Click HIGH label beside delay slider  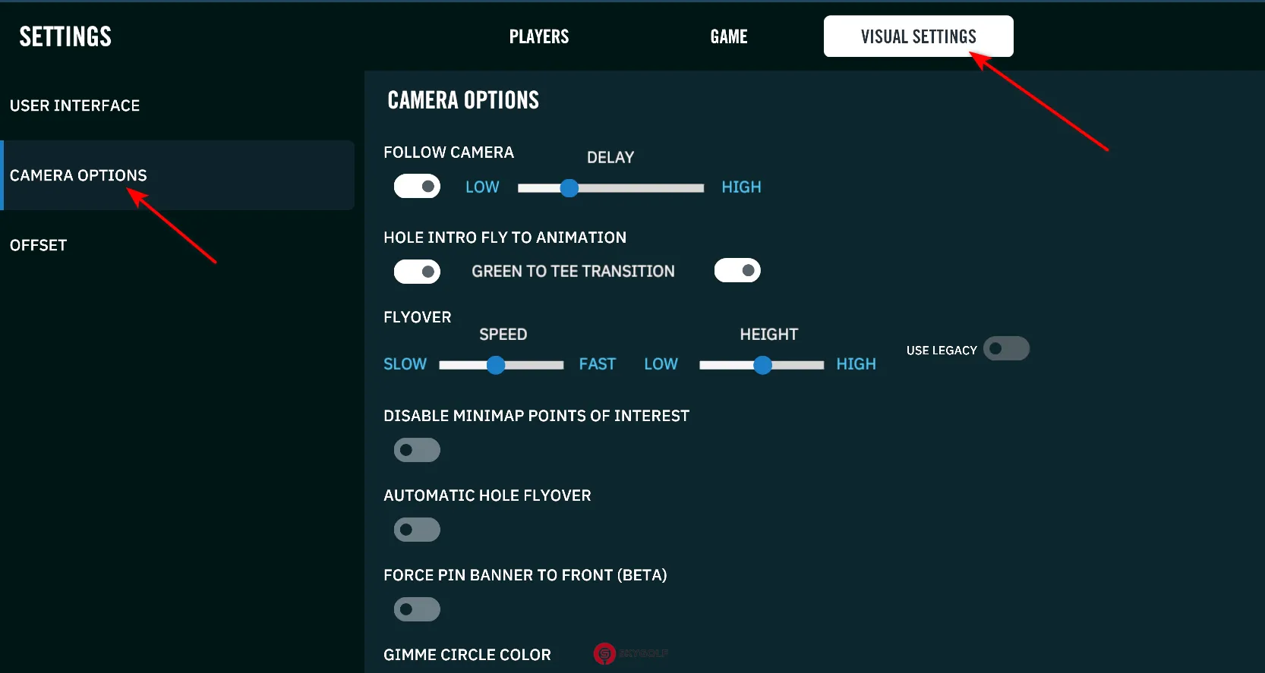click(741, 187)
